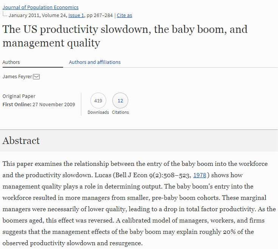Click author name James Feyrer
278x249 pixels.
coord(17,77)
